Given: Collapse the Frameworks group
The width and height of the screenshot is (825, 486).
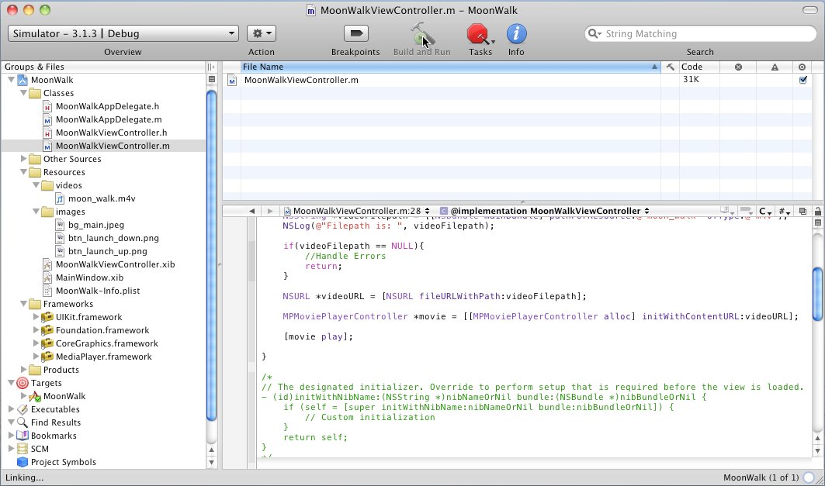Looking at the screenshot, I should (23, 304).
